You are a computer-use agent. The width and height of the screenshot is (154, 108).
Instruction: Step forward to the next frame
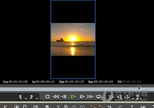pyautogui.click(x=82, y=97)
